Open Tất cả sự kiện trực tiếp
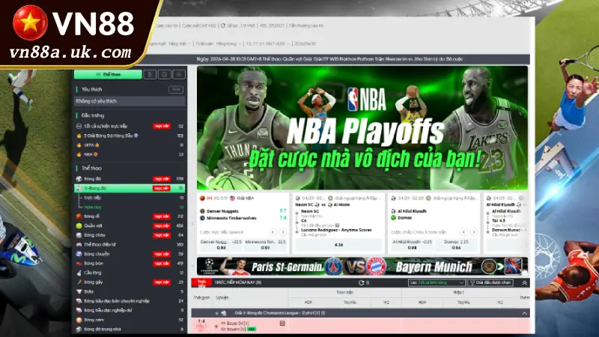Viewport: 599px width, 337px height. pos(106,126)
